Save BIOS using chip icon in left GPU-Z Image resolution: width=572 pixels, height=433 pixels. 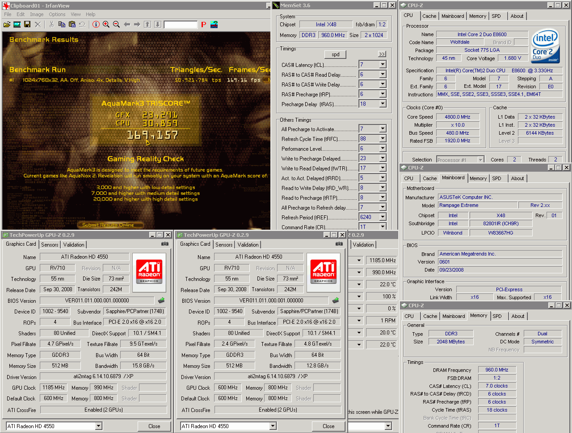click(x=161, y=301)
